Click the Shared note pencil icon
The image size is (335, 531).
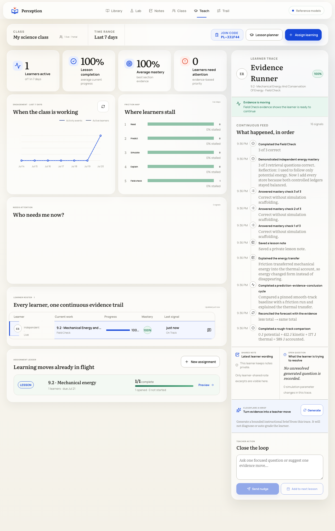coord(237,355)
